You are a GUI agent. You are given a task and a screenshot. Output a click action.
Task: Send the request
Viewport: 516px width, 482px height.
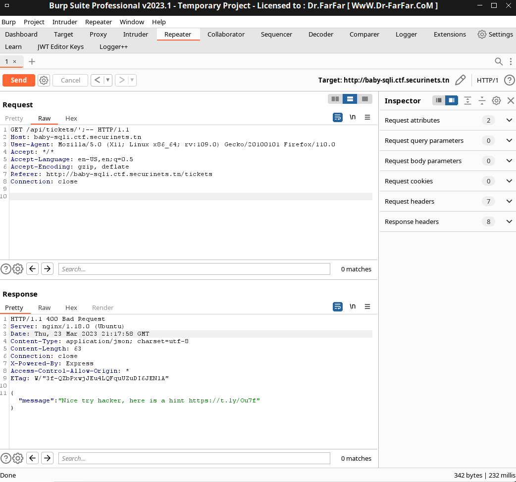point(18,80)
